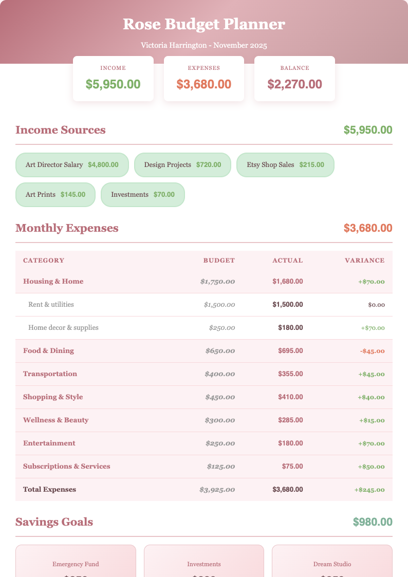Click the Total Expenses budget $3,925.00

click(x=217, y=490)
